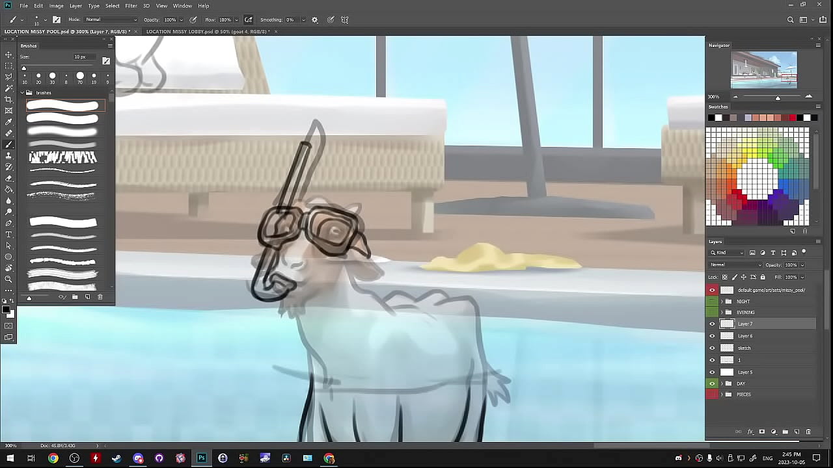Click the delete layer trash icon
The height and width of the screenshot is (468, 833).
[x=808, y=432]
